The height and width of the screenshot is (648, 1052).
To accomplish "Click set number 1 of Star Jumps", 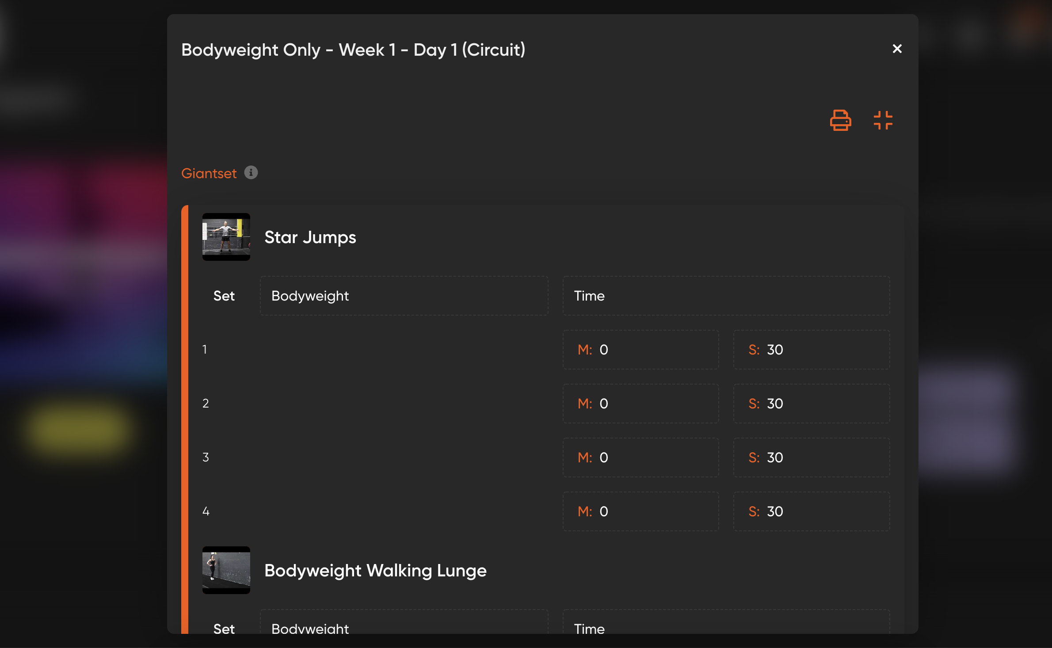I will click(x=205, y=349).
